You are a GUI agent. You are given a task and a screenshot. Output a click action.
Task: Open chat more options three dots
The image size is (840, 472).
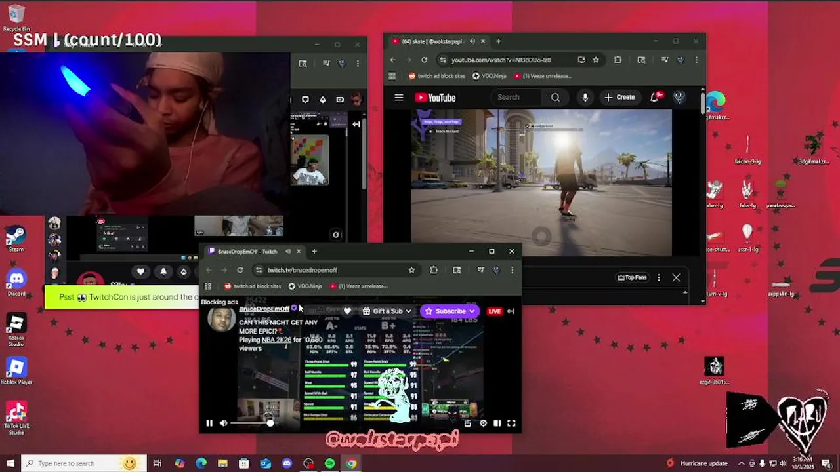659,277
